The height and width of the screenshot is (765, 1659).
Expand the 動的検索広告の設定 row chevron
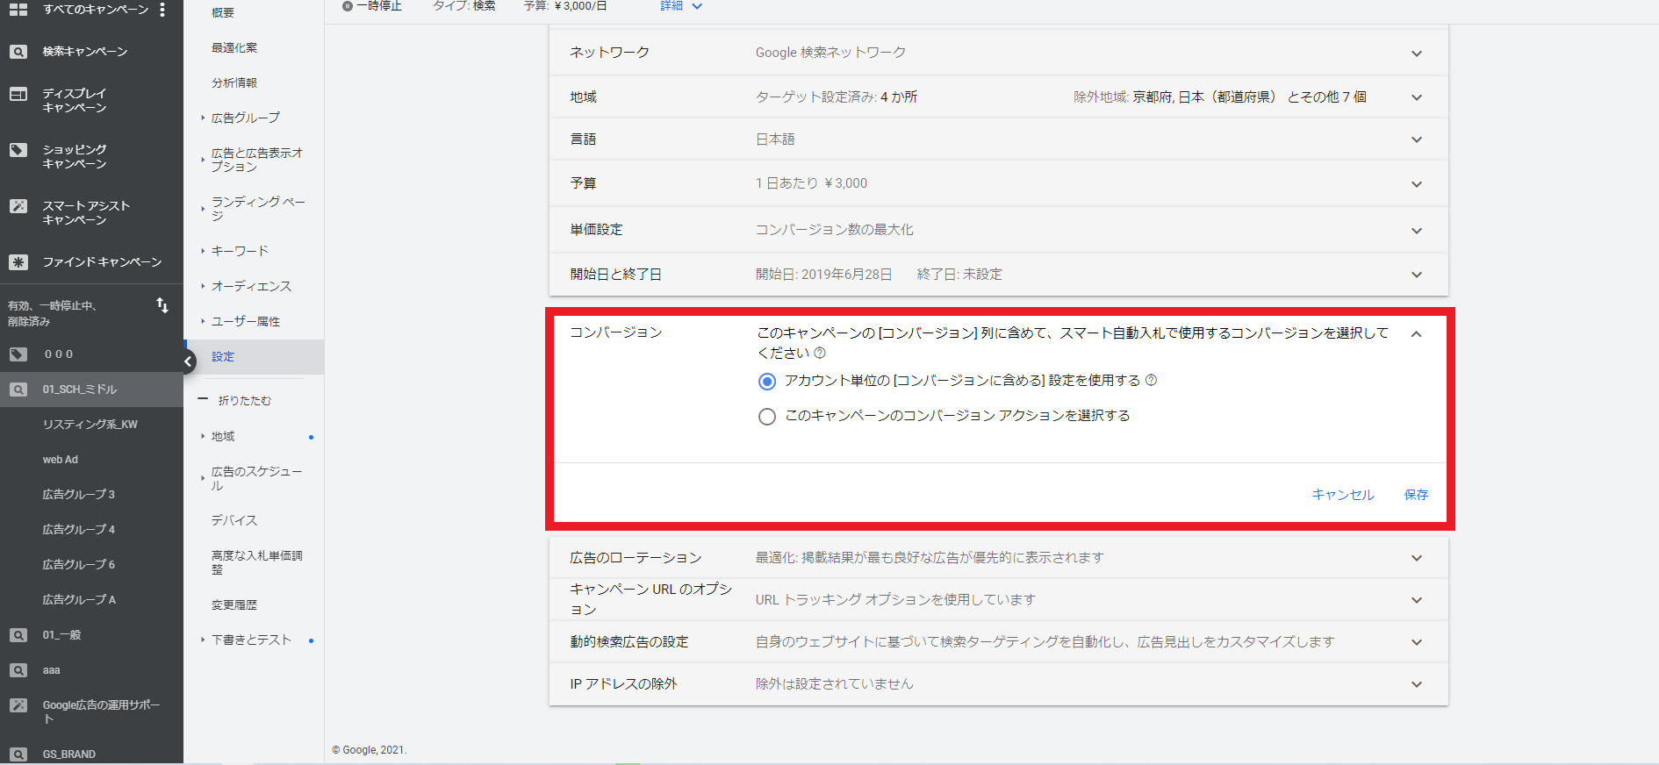click(1417, 642)
